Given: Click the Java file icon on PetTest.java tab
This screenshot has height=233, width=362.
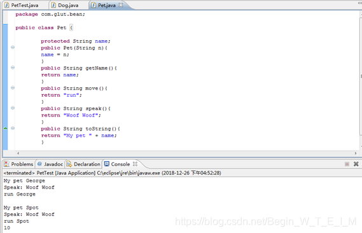Looking at the screenshot, I should click(7, 5).
